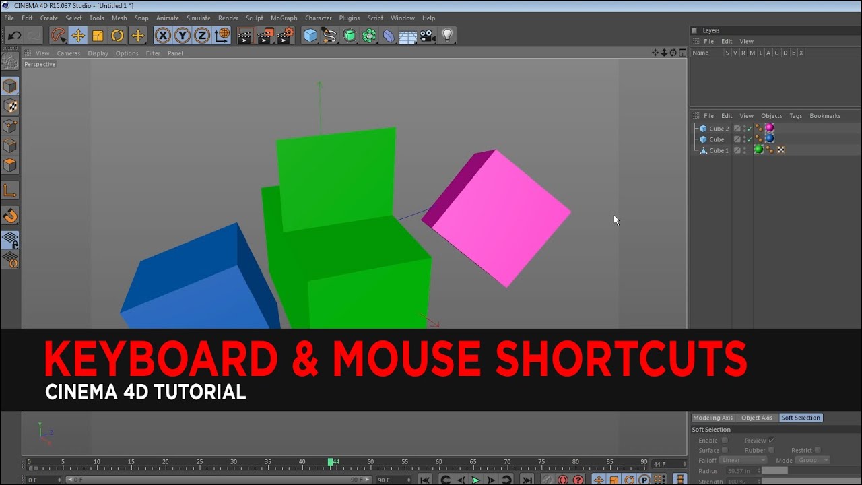
Task: Open the Sculpt menu
Action: pyautogui.click(x=255, y=18)
